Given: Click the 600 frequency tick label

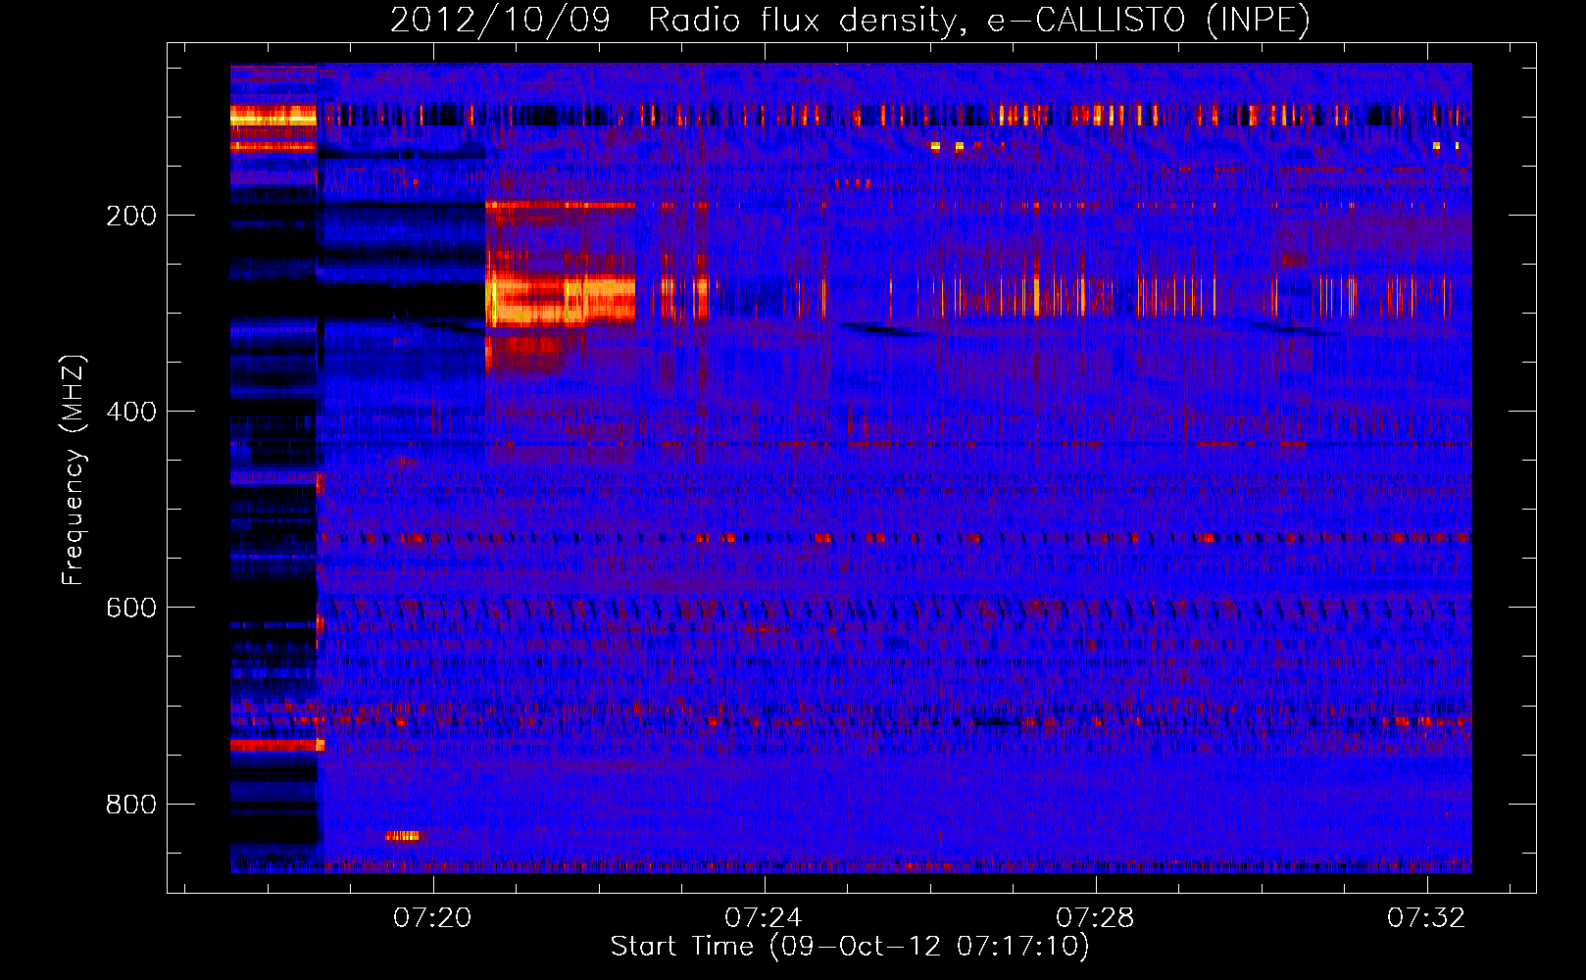Looking at the screenshot, I should pyautogui.click(x=131, y=608).
